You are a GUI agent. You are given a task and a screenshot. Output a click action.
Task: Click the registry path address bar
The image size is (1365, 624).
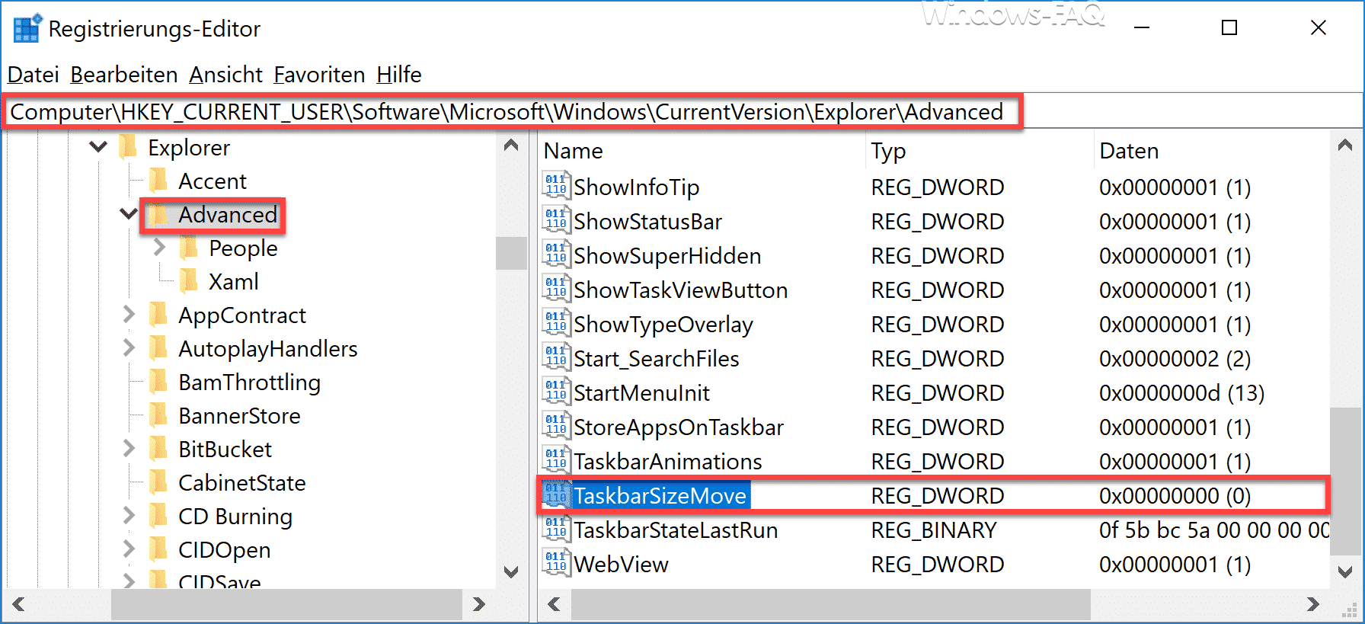tap(682, 112)
